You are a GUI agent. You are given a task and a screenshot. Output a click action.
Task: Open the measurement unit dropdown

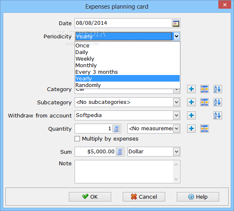click(176, 129)
